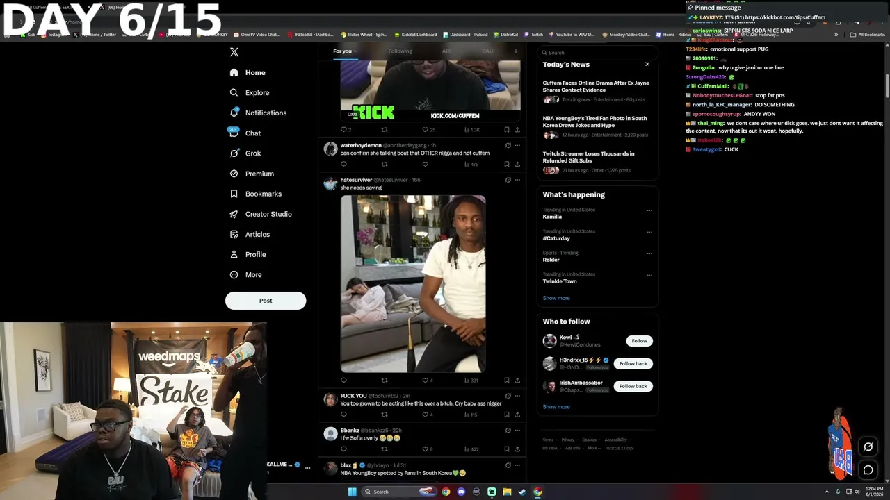
Task: Open Chat from the left sidebar
Action: (x=245, y=133)
